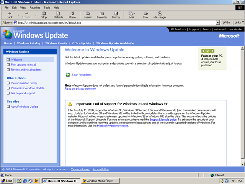The image size is (245, 184).
Task: Refresh the current page
Action: point(58,15)
